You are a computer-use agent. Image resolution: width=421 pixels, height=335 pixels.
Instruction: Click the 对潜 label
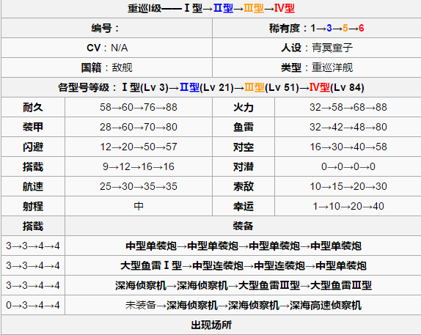[244, 167]
